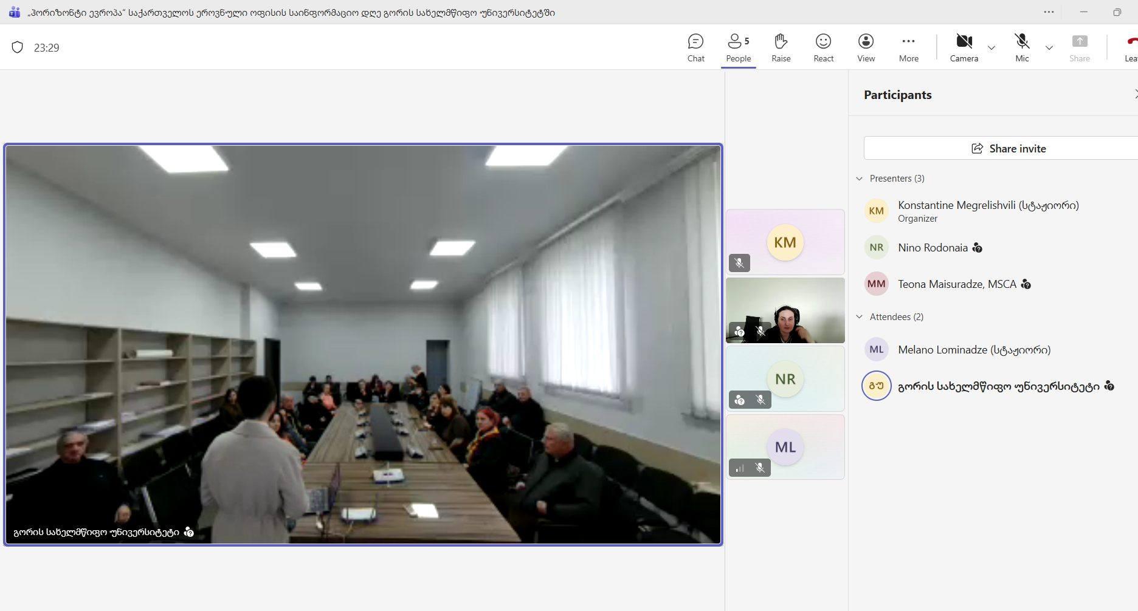1138x611 pixels.
Task: Open title bar ellipsis menu
Action: (1049, 12)
